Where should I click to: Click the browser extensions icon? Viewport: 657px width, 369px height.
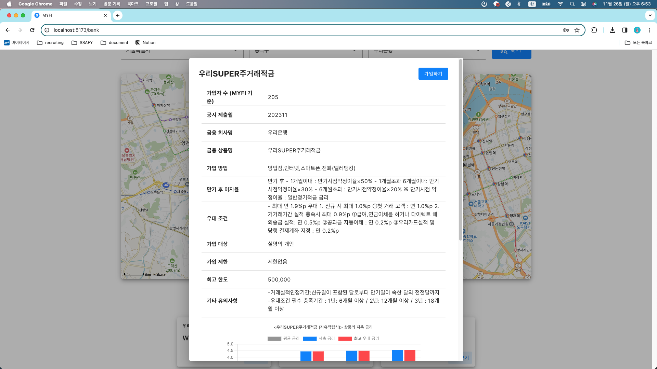[x=595, y=30]
